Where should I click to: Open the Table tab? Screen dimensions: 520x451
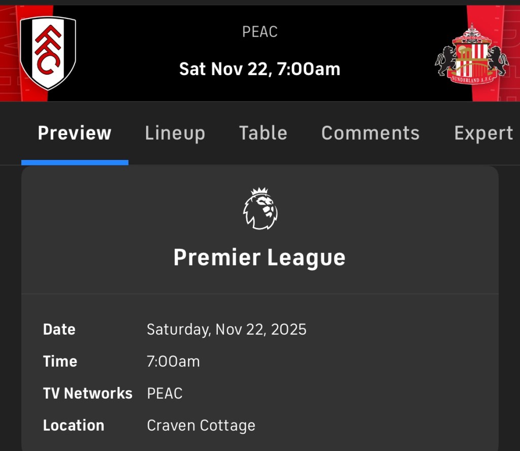(263, 133)
